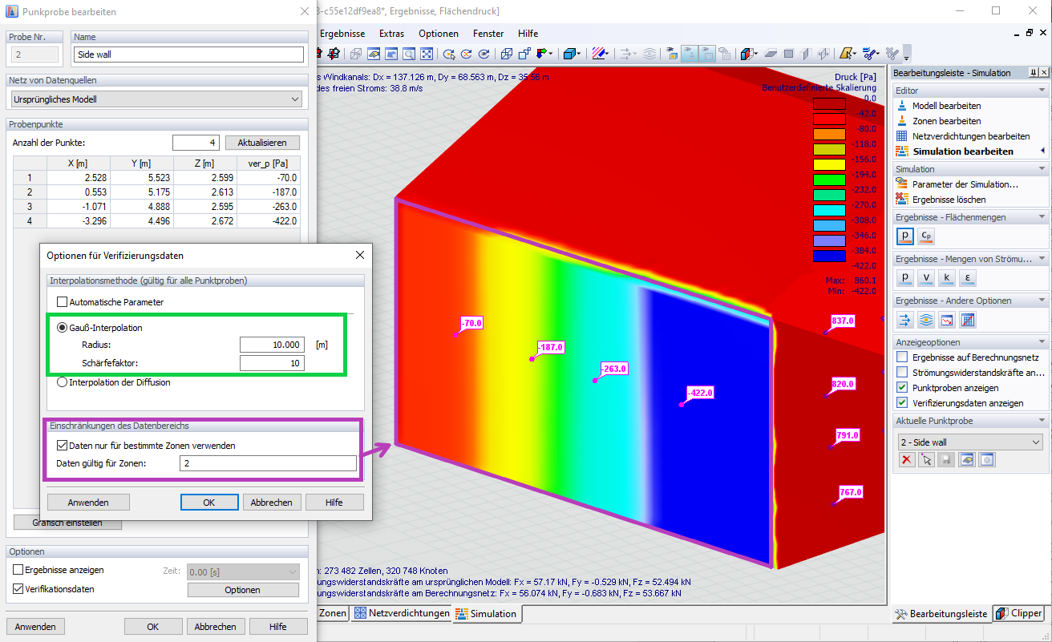
Task: Click the wavy flow layers icon under Andere Optionen
Action: coord(926,320)
